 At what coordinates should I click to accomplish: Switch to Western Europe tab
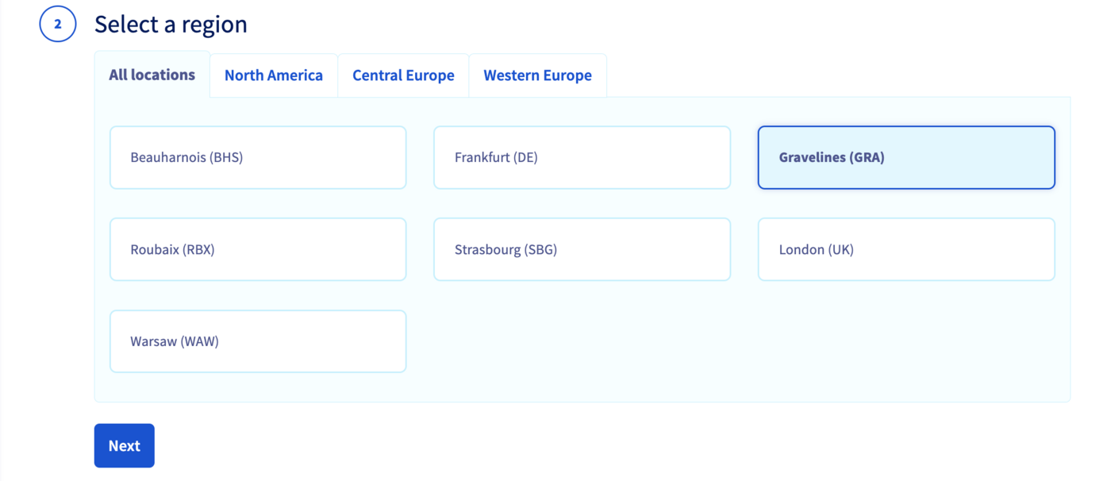tap(537, 76)
